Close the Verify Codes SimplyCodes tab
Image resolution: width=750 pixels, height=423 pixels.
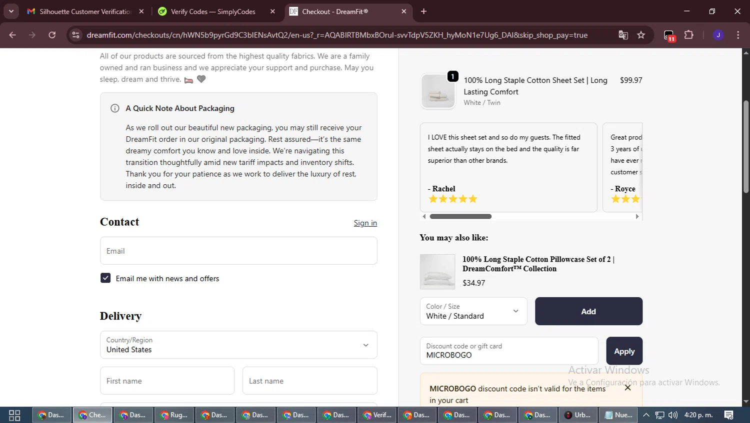coord(272,11)
